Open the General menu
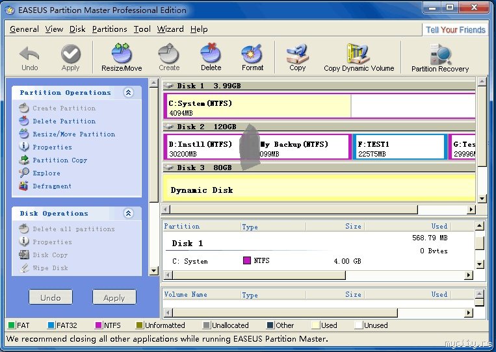This screenshot has height=352, width=496. pyautogui.click(x=24, y=29)
